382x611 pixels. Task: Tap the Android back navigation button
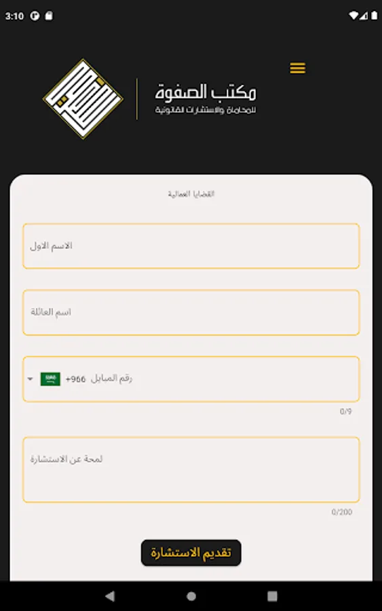110,596
